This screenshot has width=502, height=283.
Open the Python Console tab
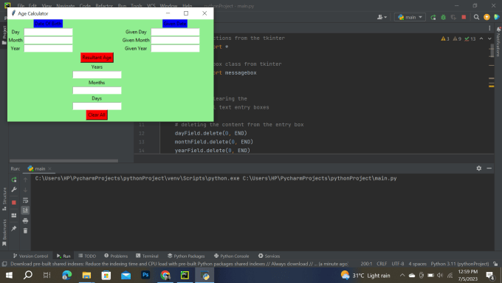(x=232, y=256)
